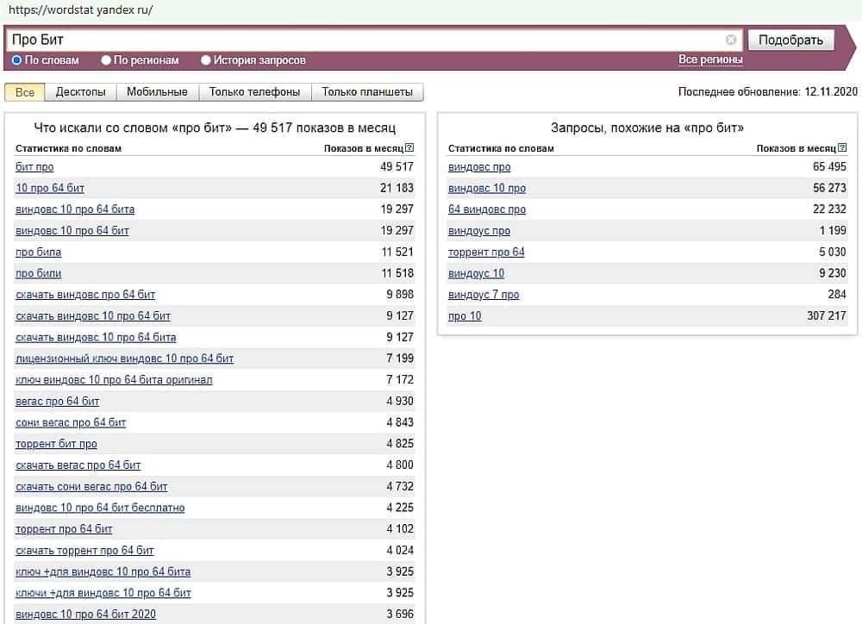Switch to the 'Только телефоны' tab
Screen dimensions: 862x624
[x=254, y=92]
